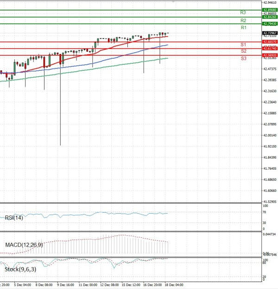Select the 42.66570 red price tag
278x289 pixels.
click(270, 42)
